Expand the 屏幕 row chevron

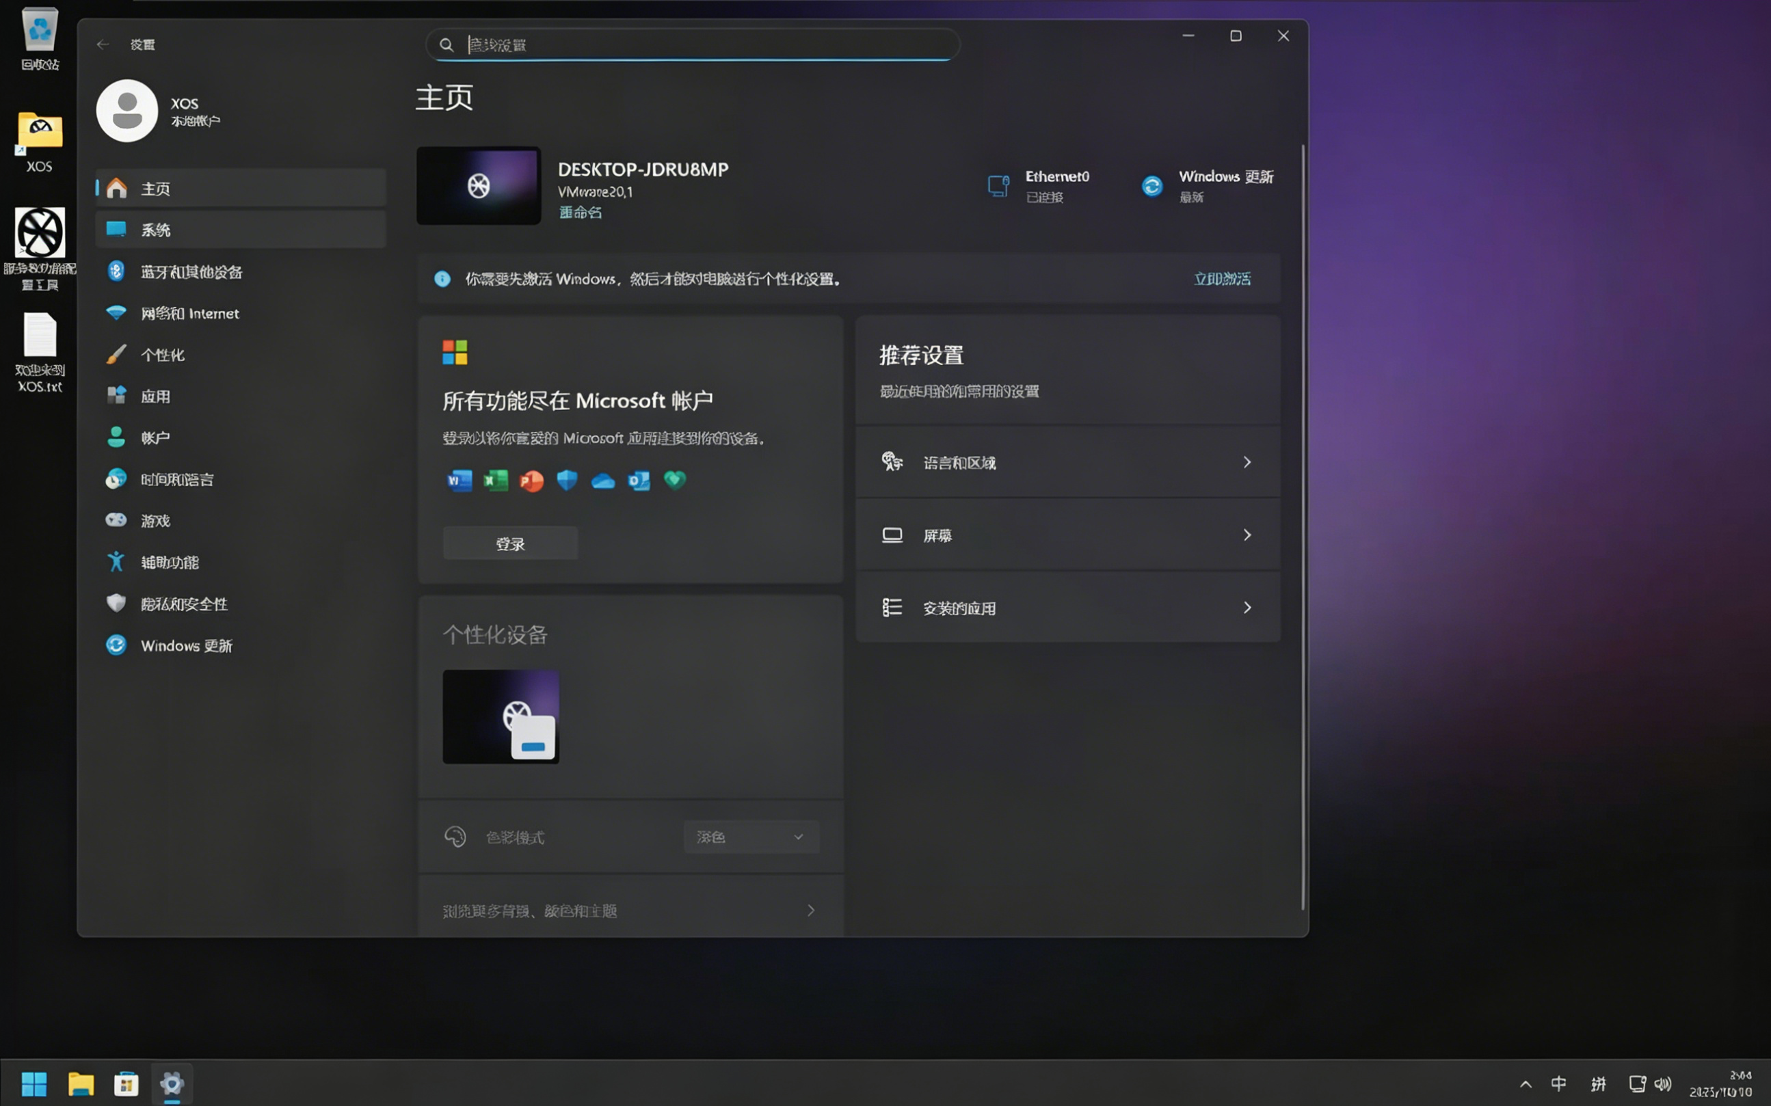coord(1247,535)
